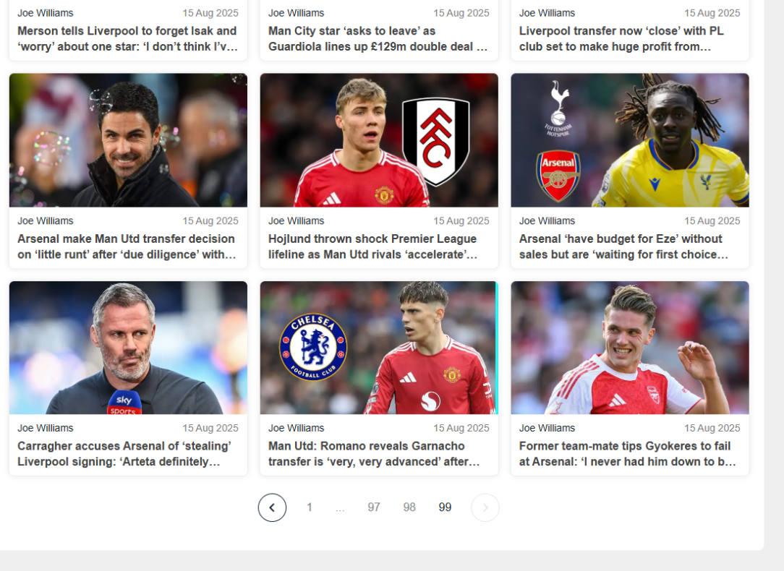Open Garnacho Chelsea badge article image
Image resolution: width=784 pixels, height=571 pixels.
point(379,348)
